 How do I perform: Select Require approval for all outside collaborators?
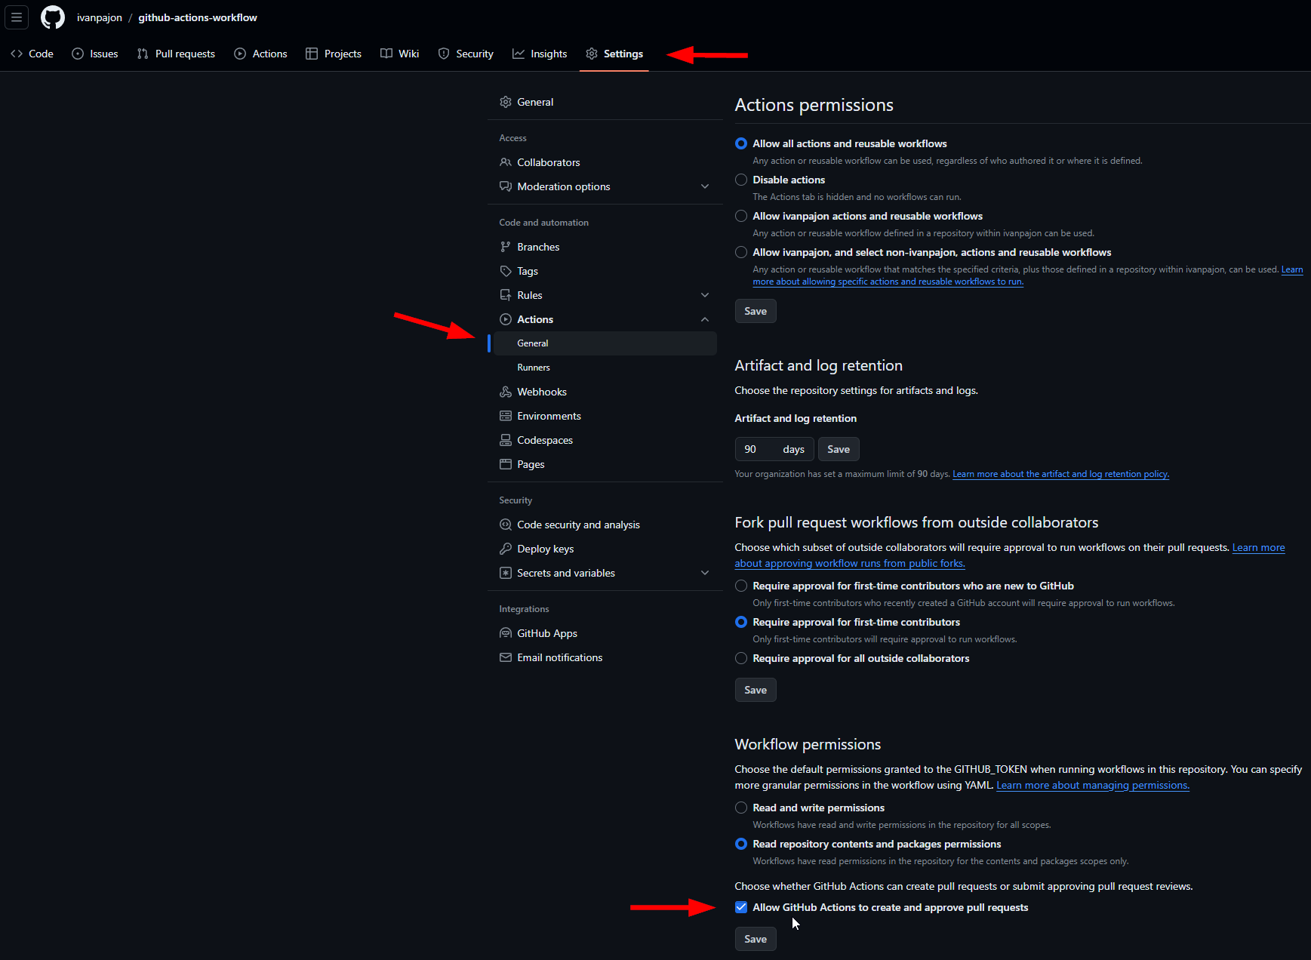[741, 658]
